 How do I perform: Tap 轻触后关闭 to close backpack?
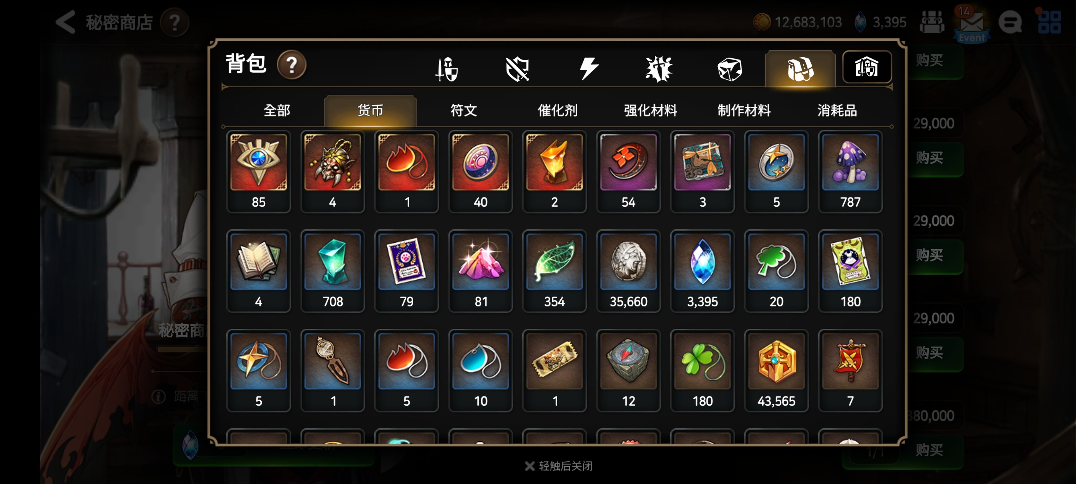click(558, 466)
